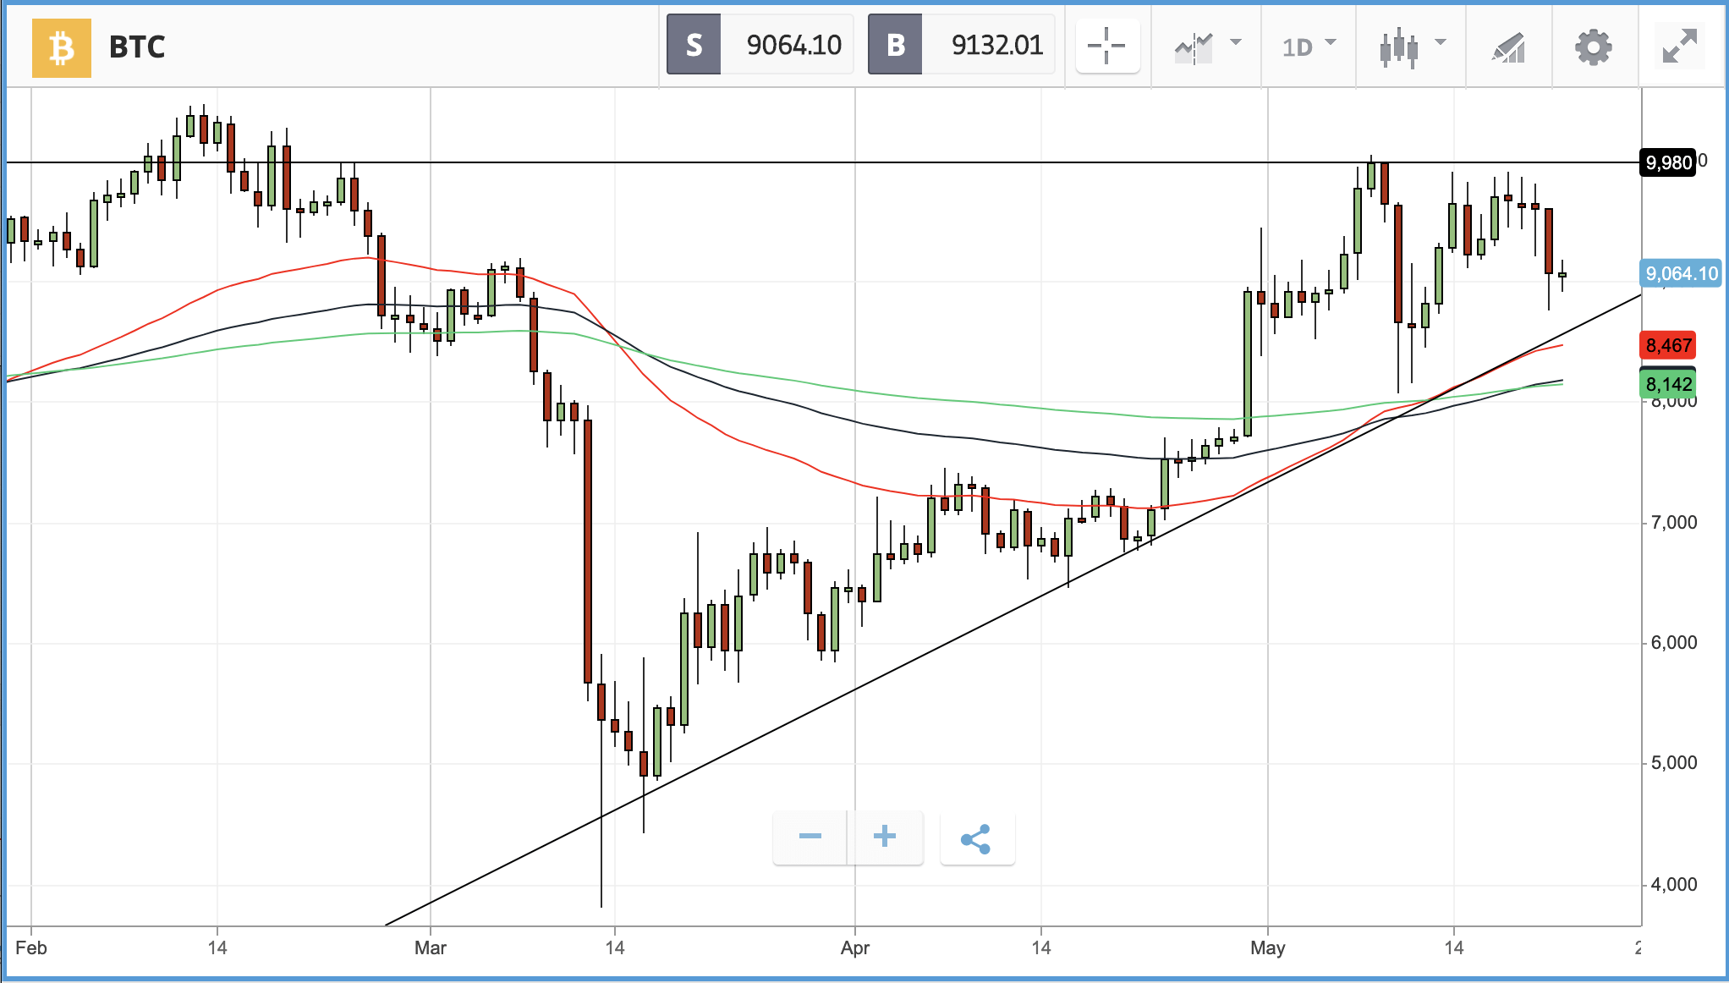Click the green 8,142 moving average label
Viewport: 1729px width, 983px height.
click(1668, 385)
